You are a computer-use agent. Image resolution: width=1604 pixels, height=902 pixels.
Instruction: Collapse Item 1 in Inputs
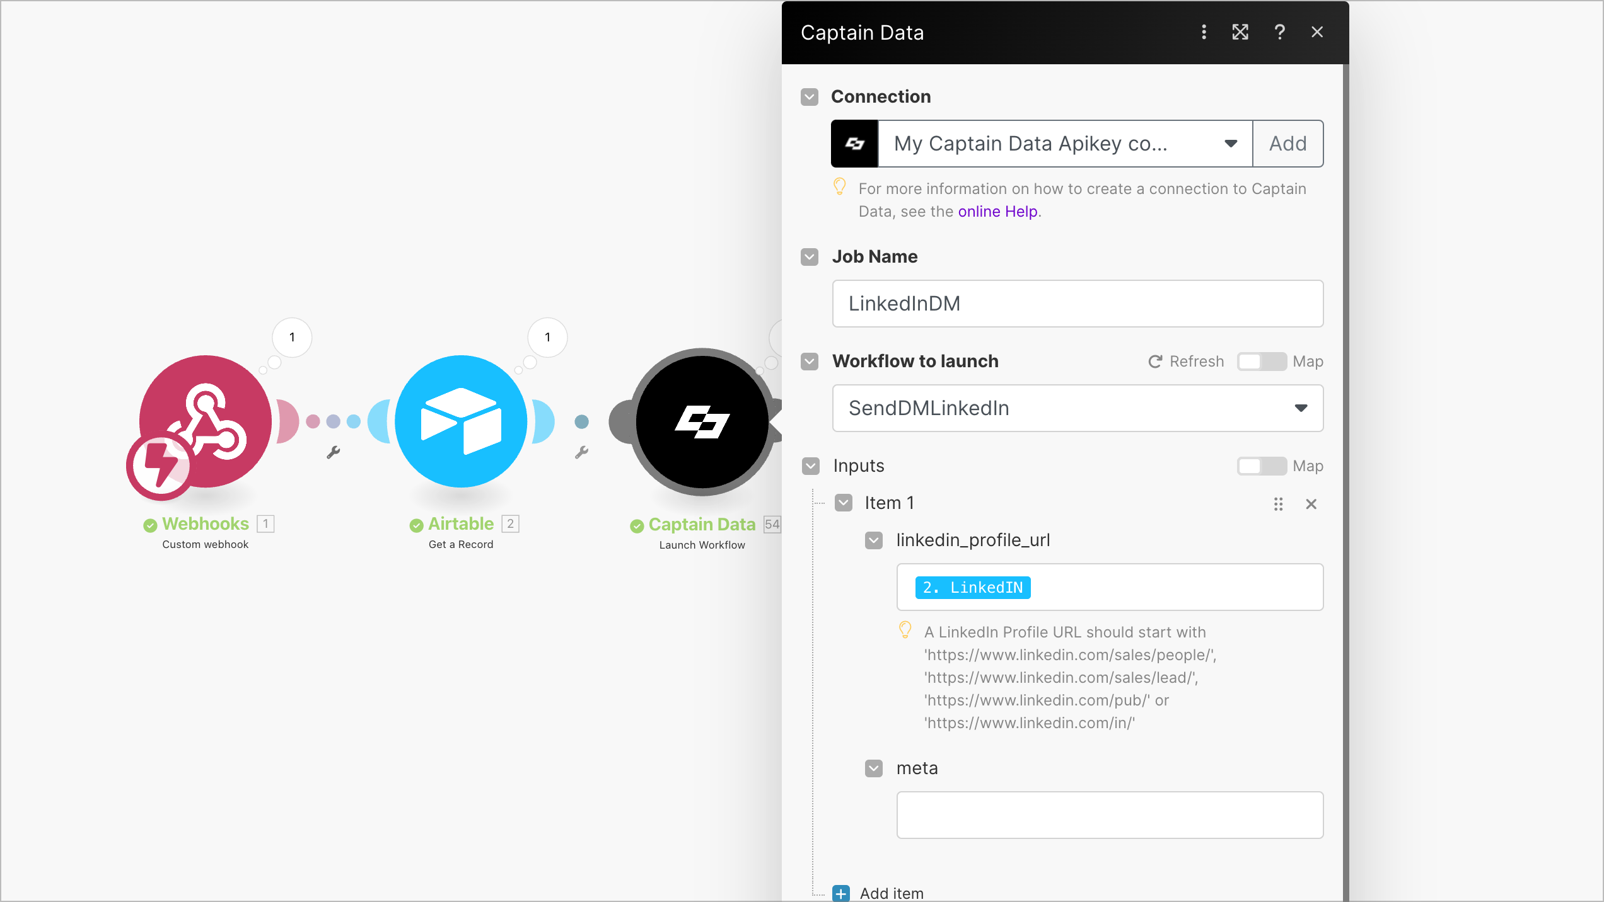pos(844,503)
